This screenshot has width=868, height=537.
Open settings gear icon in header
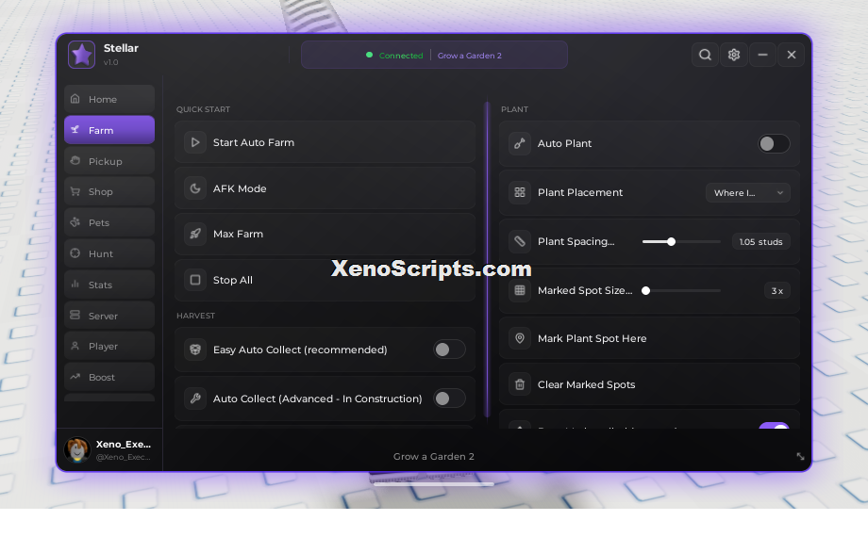click(734, 55)
